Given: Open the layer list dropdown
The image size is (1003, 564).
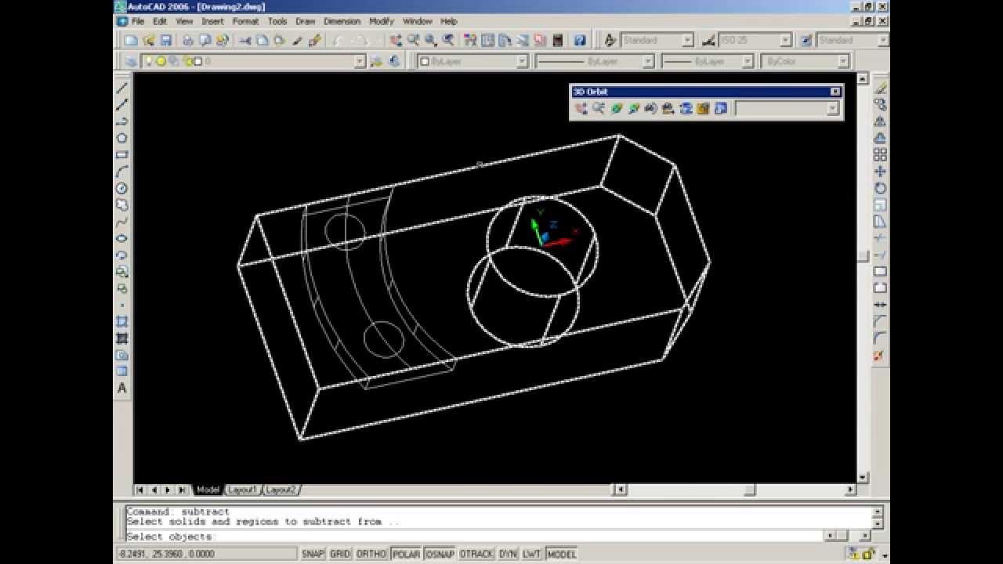Looking at the screenshot, I should [360, 61].
